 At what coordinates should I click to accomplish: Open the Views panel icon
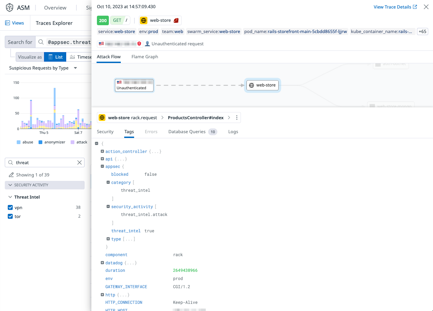8,23
